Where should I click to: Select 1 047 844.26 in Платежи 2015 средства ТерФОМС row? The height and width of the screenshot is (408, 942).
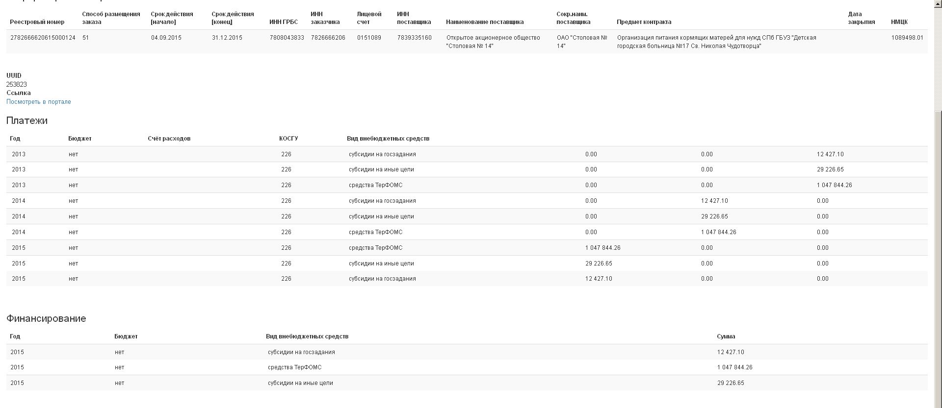coord(603,248)
